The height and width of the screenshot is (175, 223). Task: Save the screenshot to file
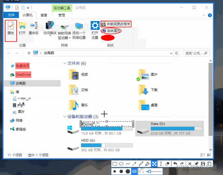pos(203,164)
